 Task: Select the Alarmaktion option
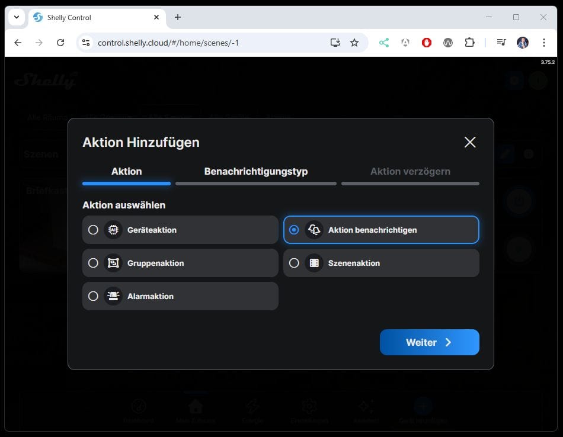(93, 295)
